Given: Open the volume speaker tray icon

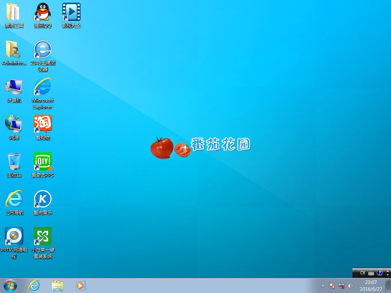Looking at the screenshot, I should coord(350,286).
